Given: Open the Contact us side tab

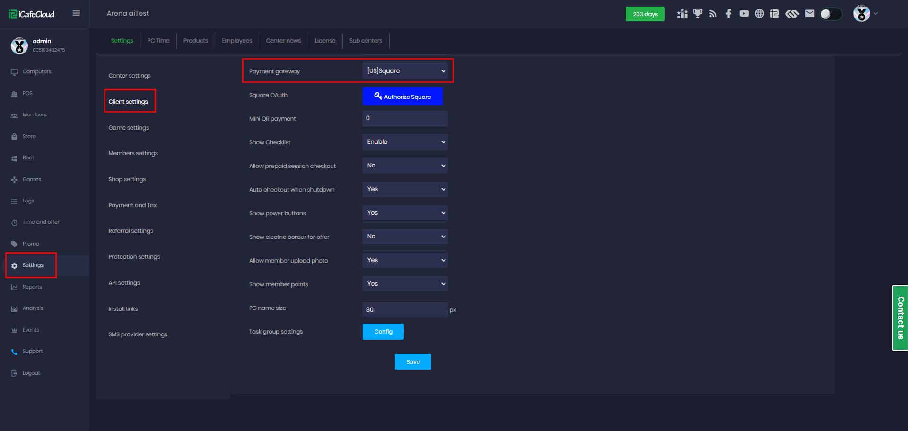Looking at the screenshot, I should coord(900,318).
